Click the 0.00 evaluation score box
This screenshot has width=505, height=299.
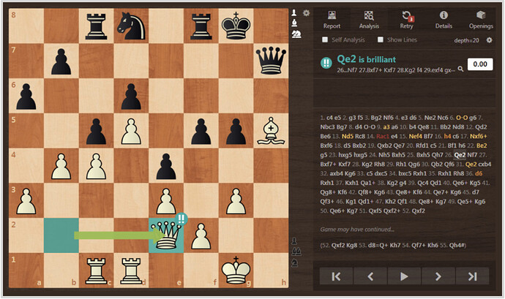479,64
